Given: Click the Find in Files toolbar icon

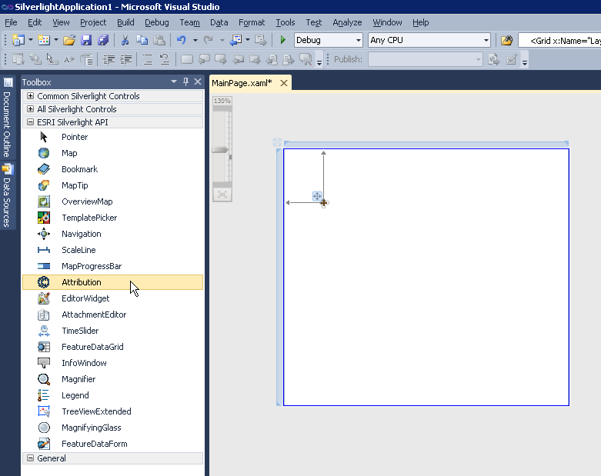Looking at the screenshot, I should [x=506, y=40].
